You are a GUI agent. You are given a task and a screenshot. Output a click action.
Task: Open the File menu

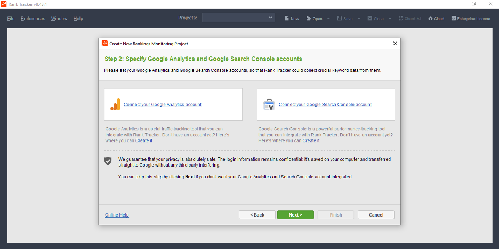(11, 19)
